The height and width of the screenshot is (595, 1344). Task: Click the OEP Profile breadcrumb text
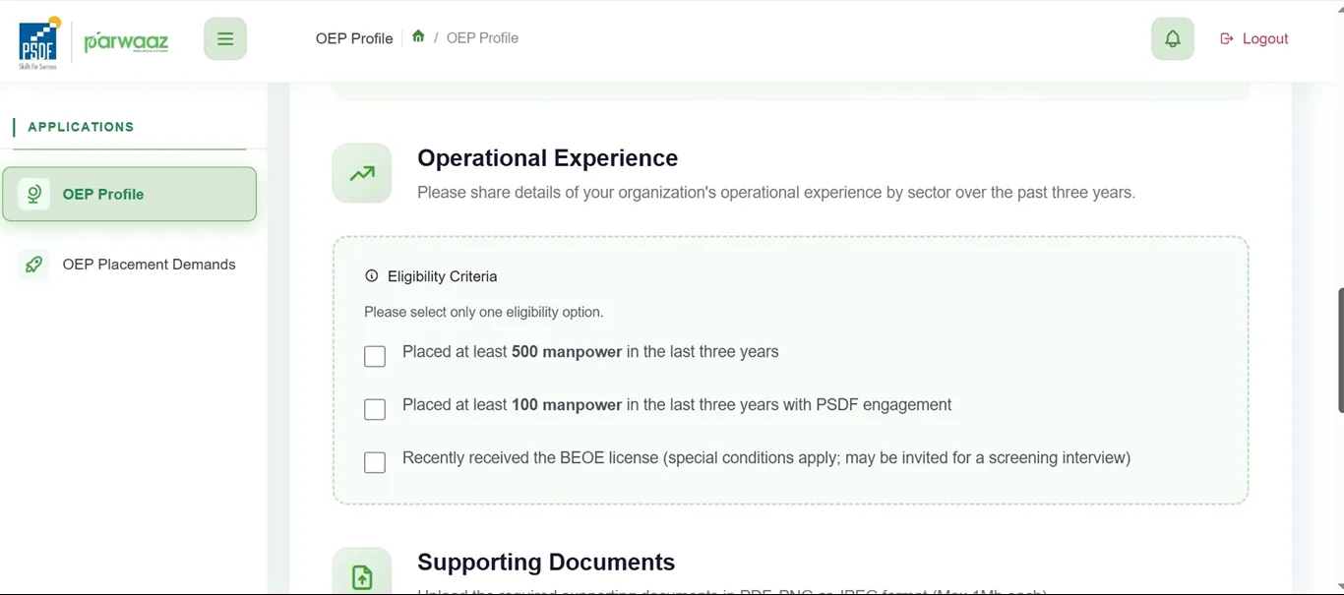(x=482, y=37)
